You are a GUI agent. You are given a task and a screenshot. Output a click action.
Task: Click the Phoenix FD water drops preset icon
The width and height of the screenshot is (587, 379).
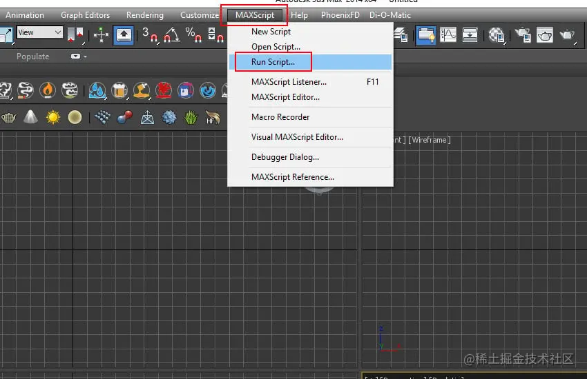97,90
